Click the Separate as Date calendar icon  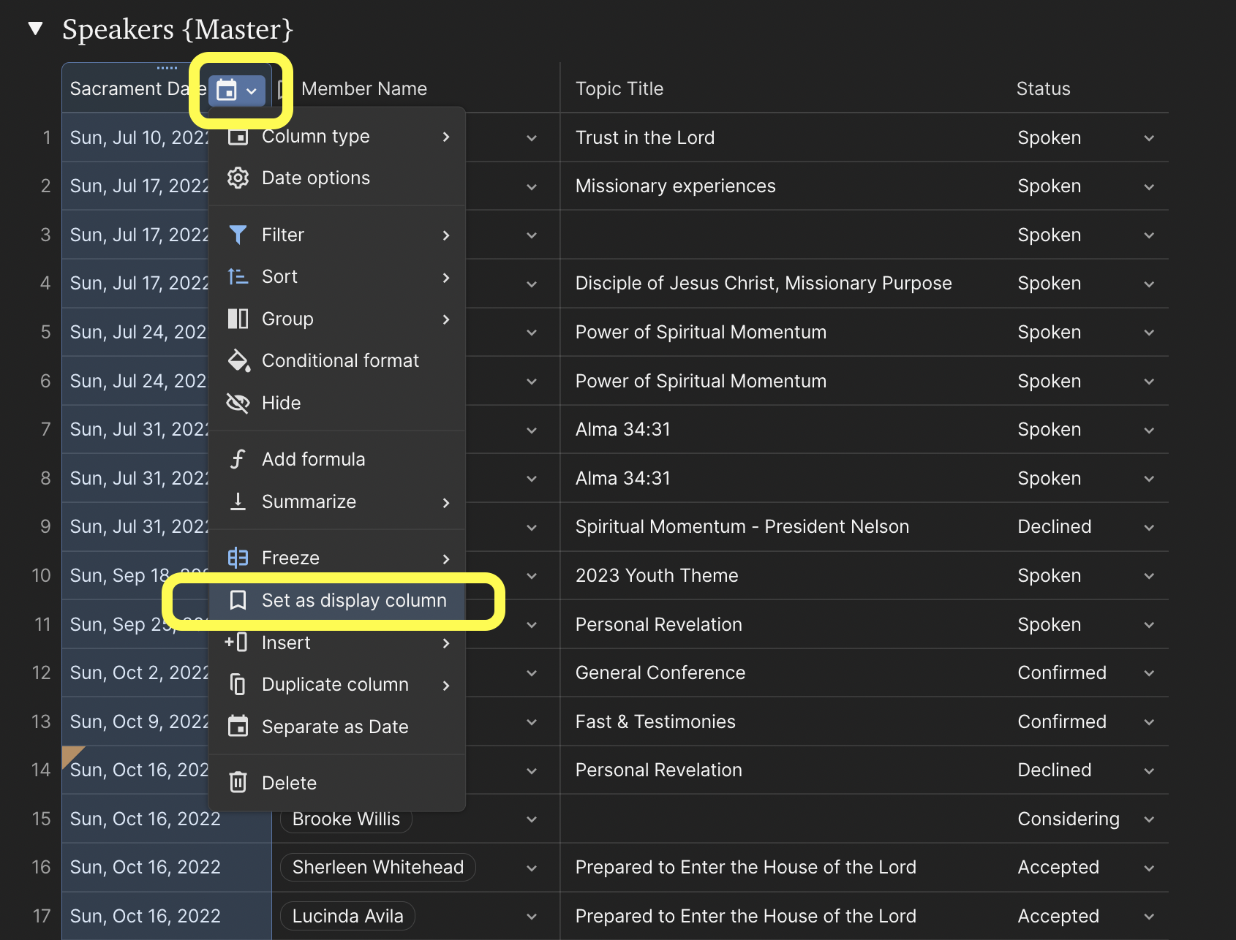[x=238, y=727]
